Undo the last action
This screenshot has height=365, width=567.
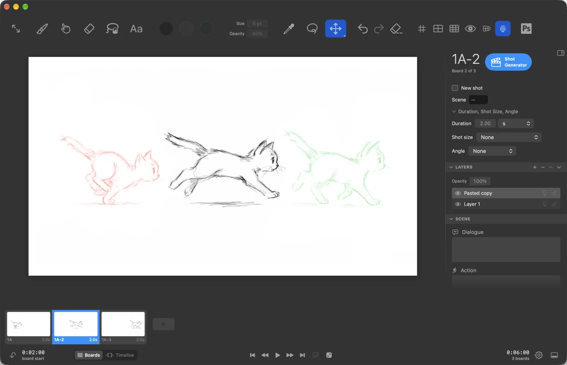(362, 29)
